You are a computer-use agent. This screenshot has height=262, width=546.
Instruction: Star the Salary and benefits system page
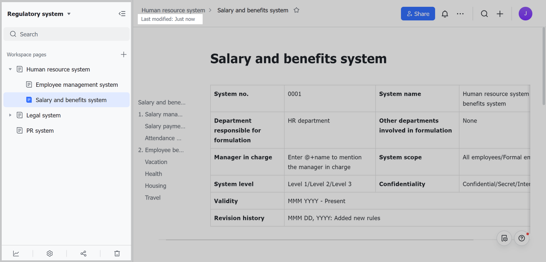click(x=296, y=10)
